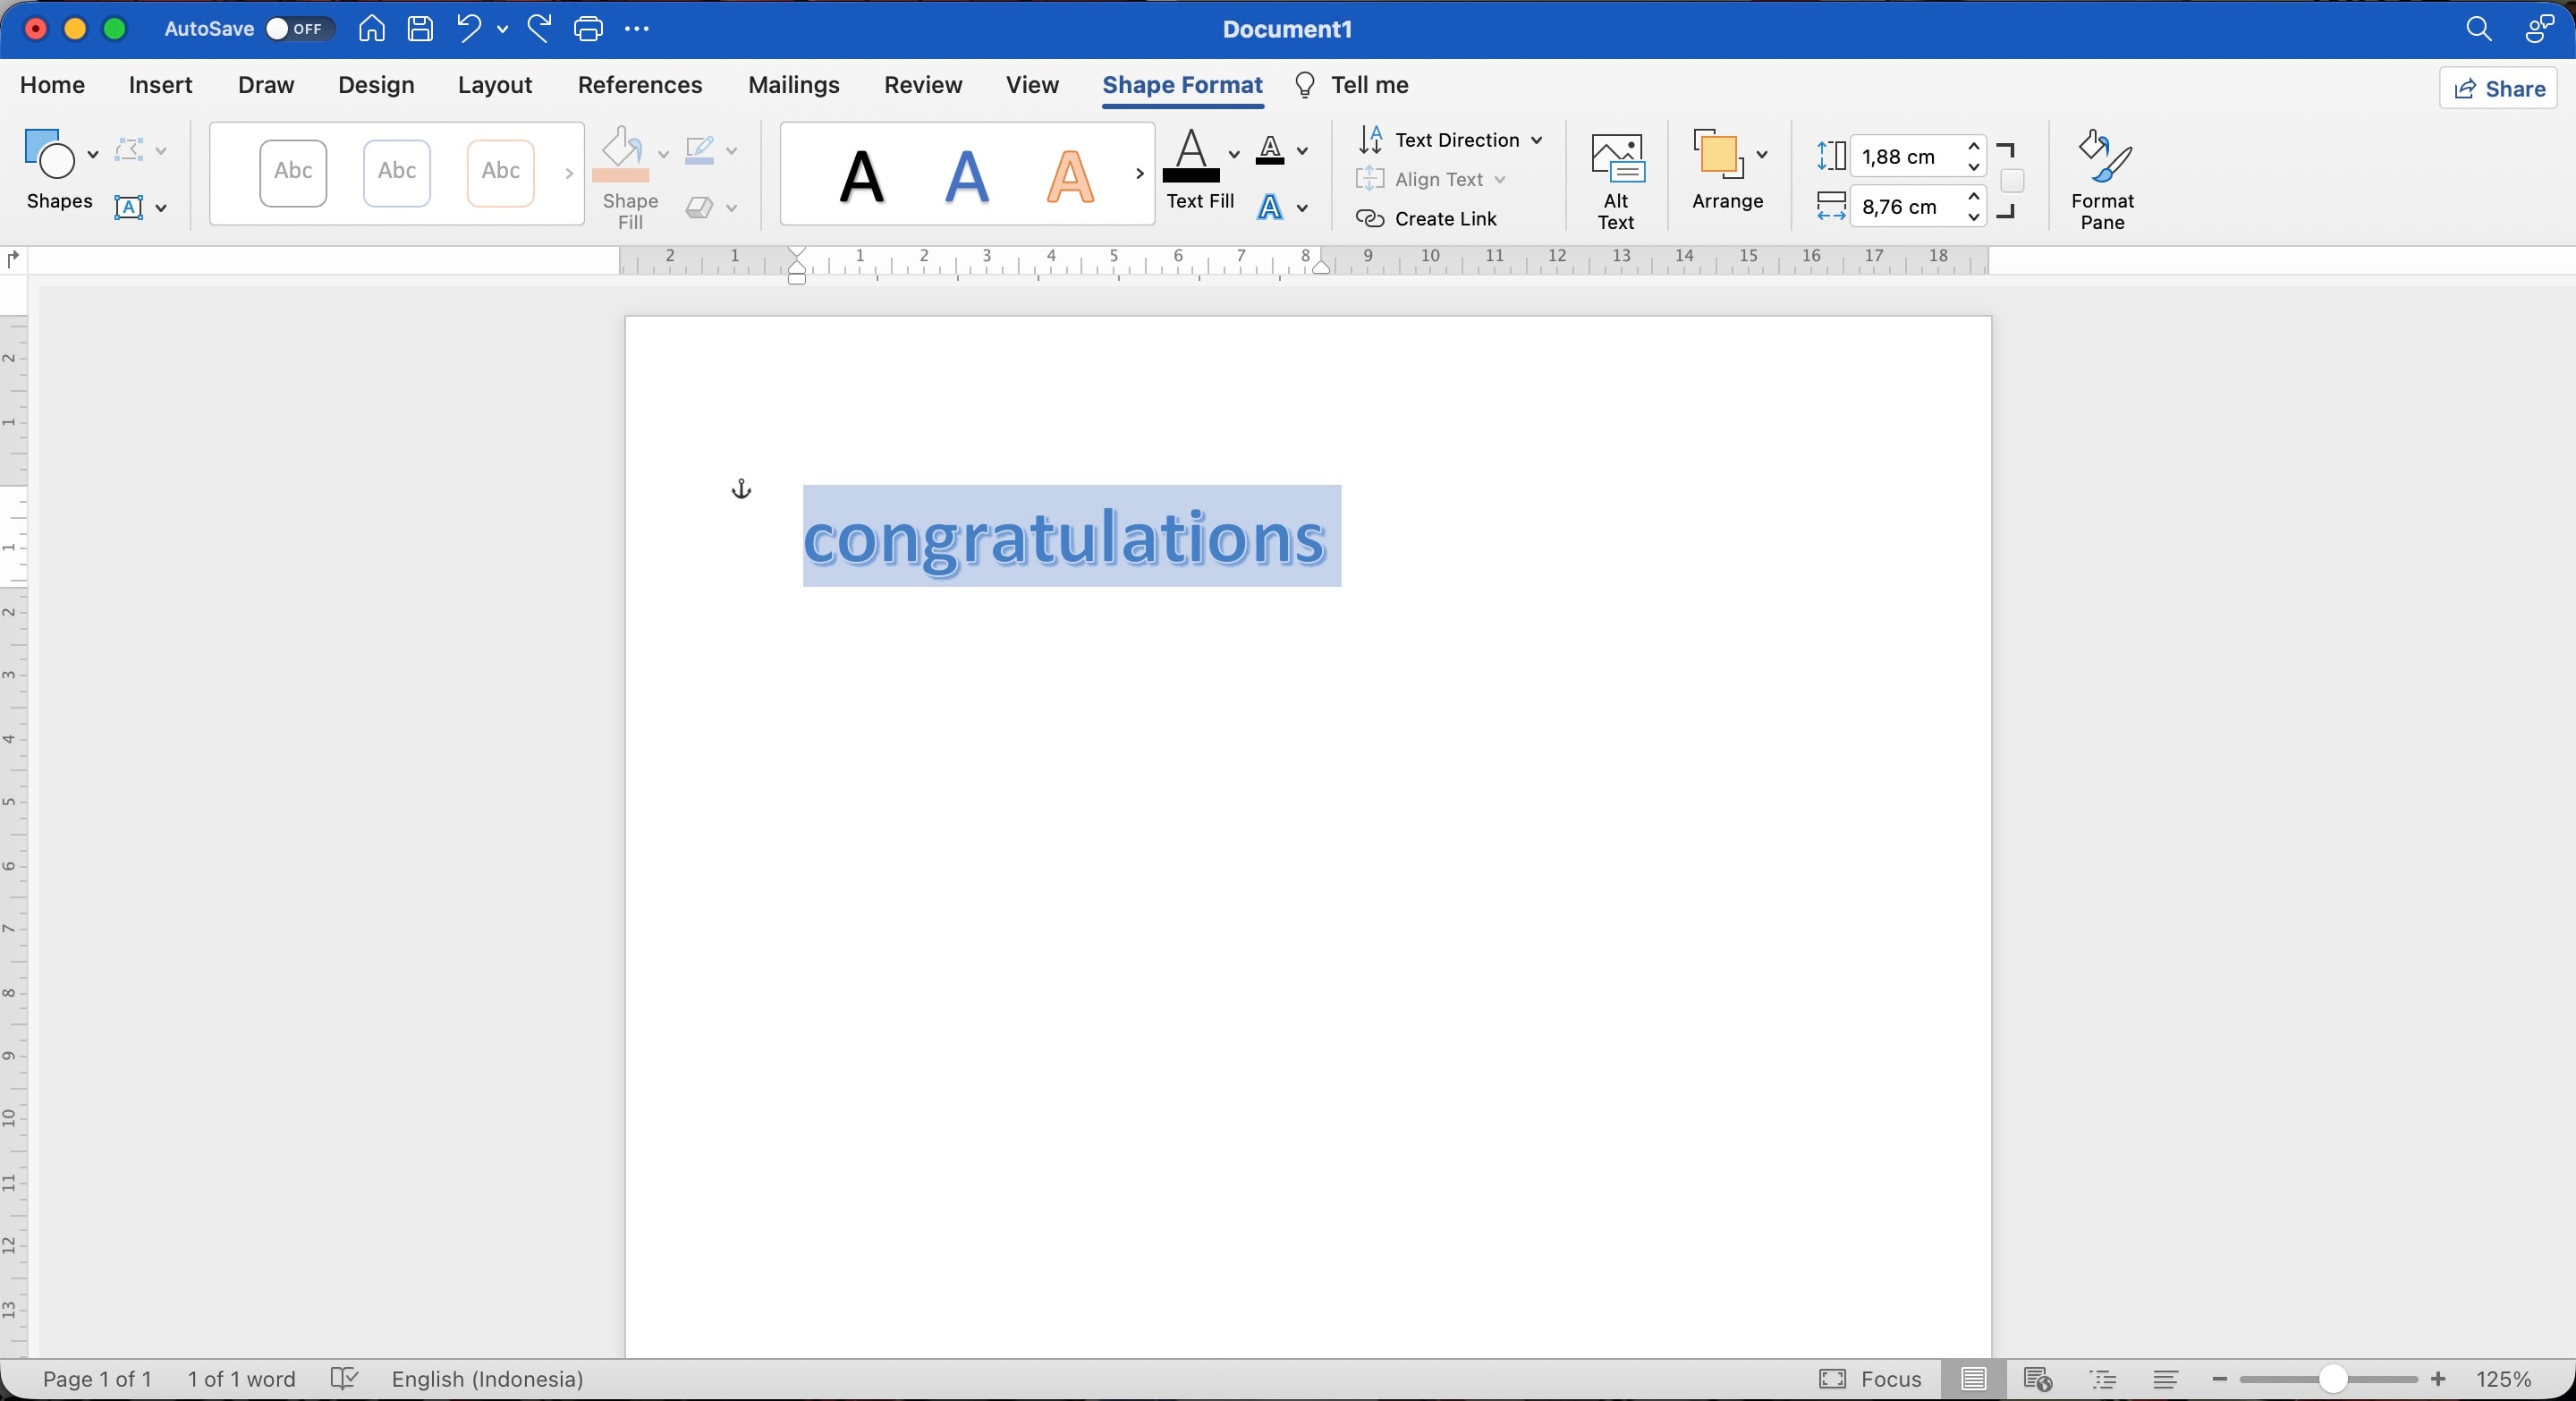This screenshot has width=2576, height=1401.
Task: Open Shape Fill paint bucket
Action: click(620, 153)
